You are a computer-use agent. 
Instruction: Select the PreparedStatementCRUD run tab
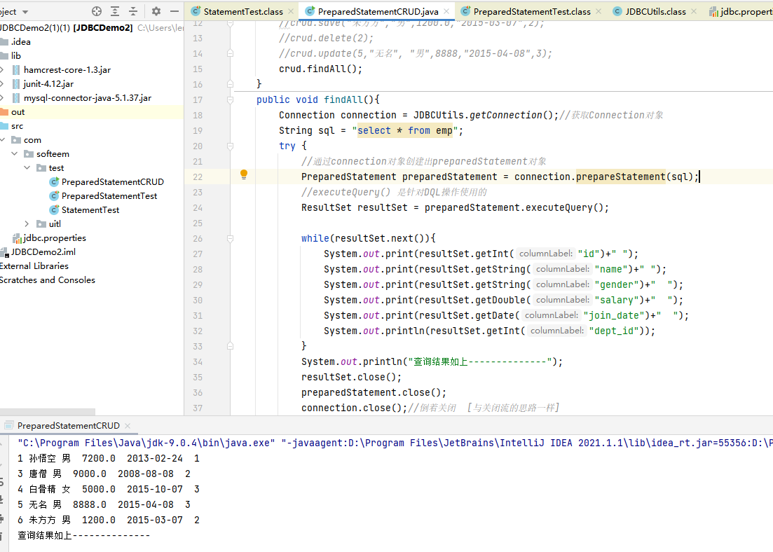click(x=69, y=426)
